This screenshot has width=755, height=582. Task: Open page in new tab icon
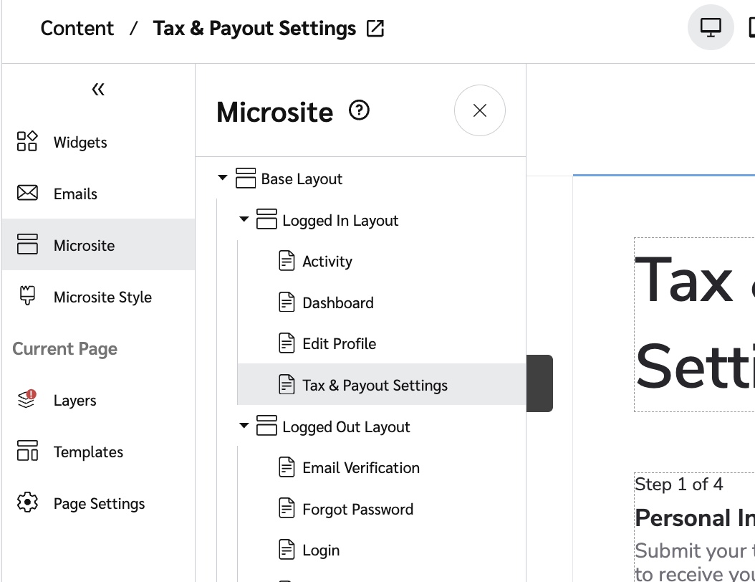click(x=375, y=29)
